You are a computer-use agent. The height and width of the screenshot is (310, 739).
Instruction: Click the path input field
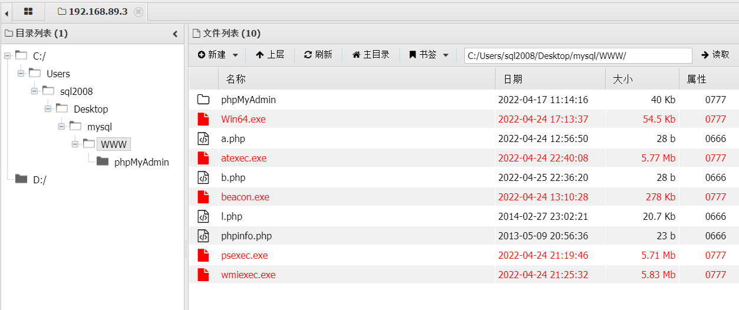578,55
